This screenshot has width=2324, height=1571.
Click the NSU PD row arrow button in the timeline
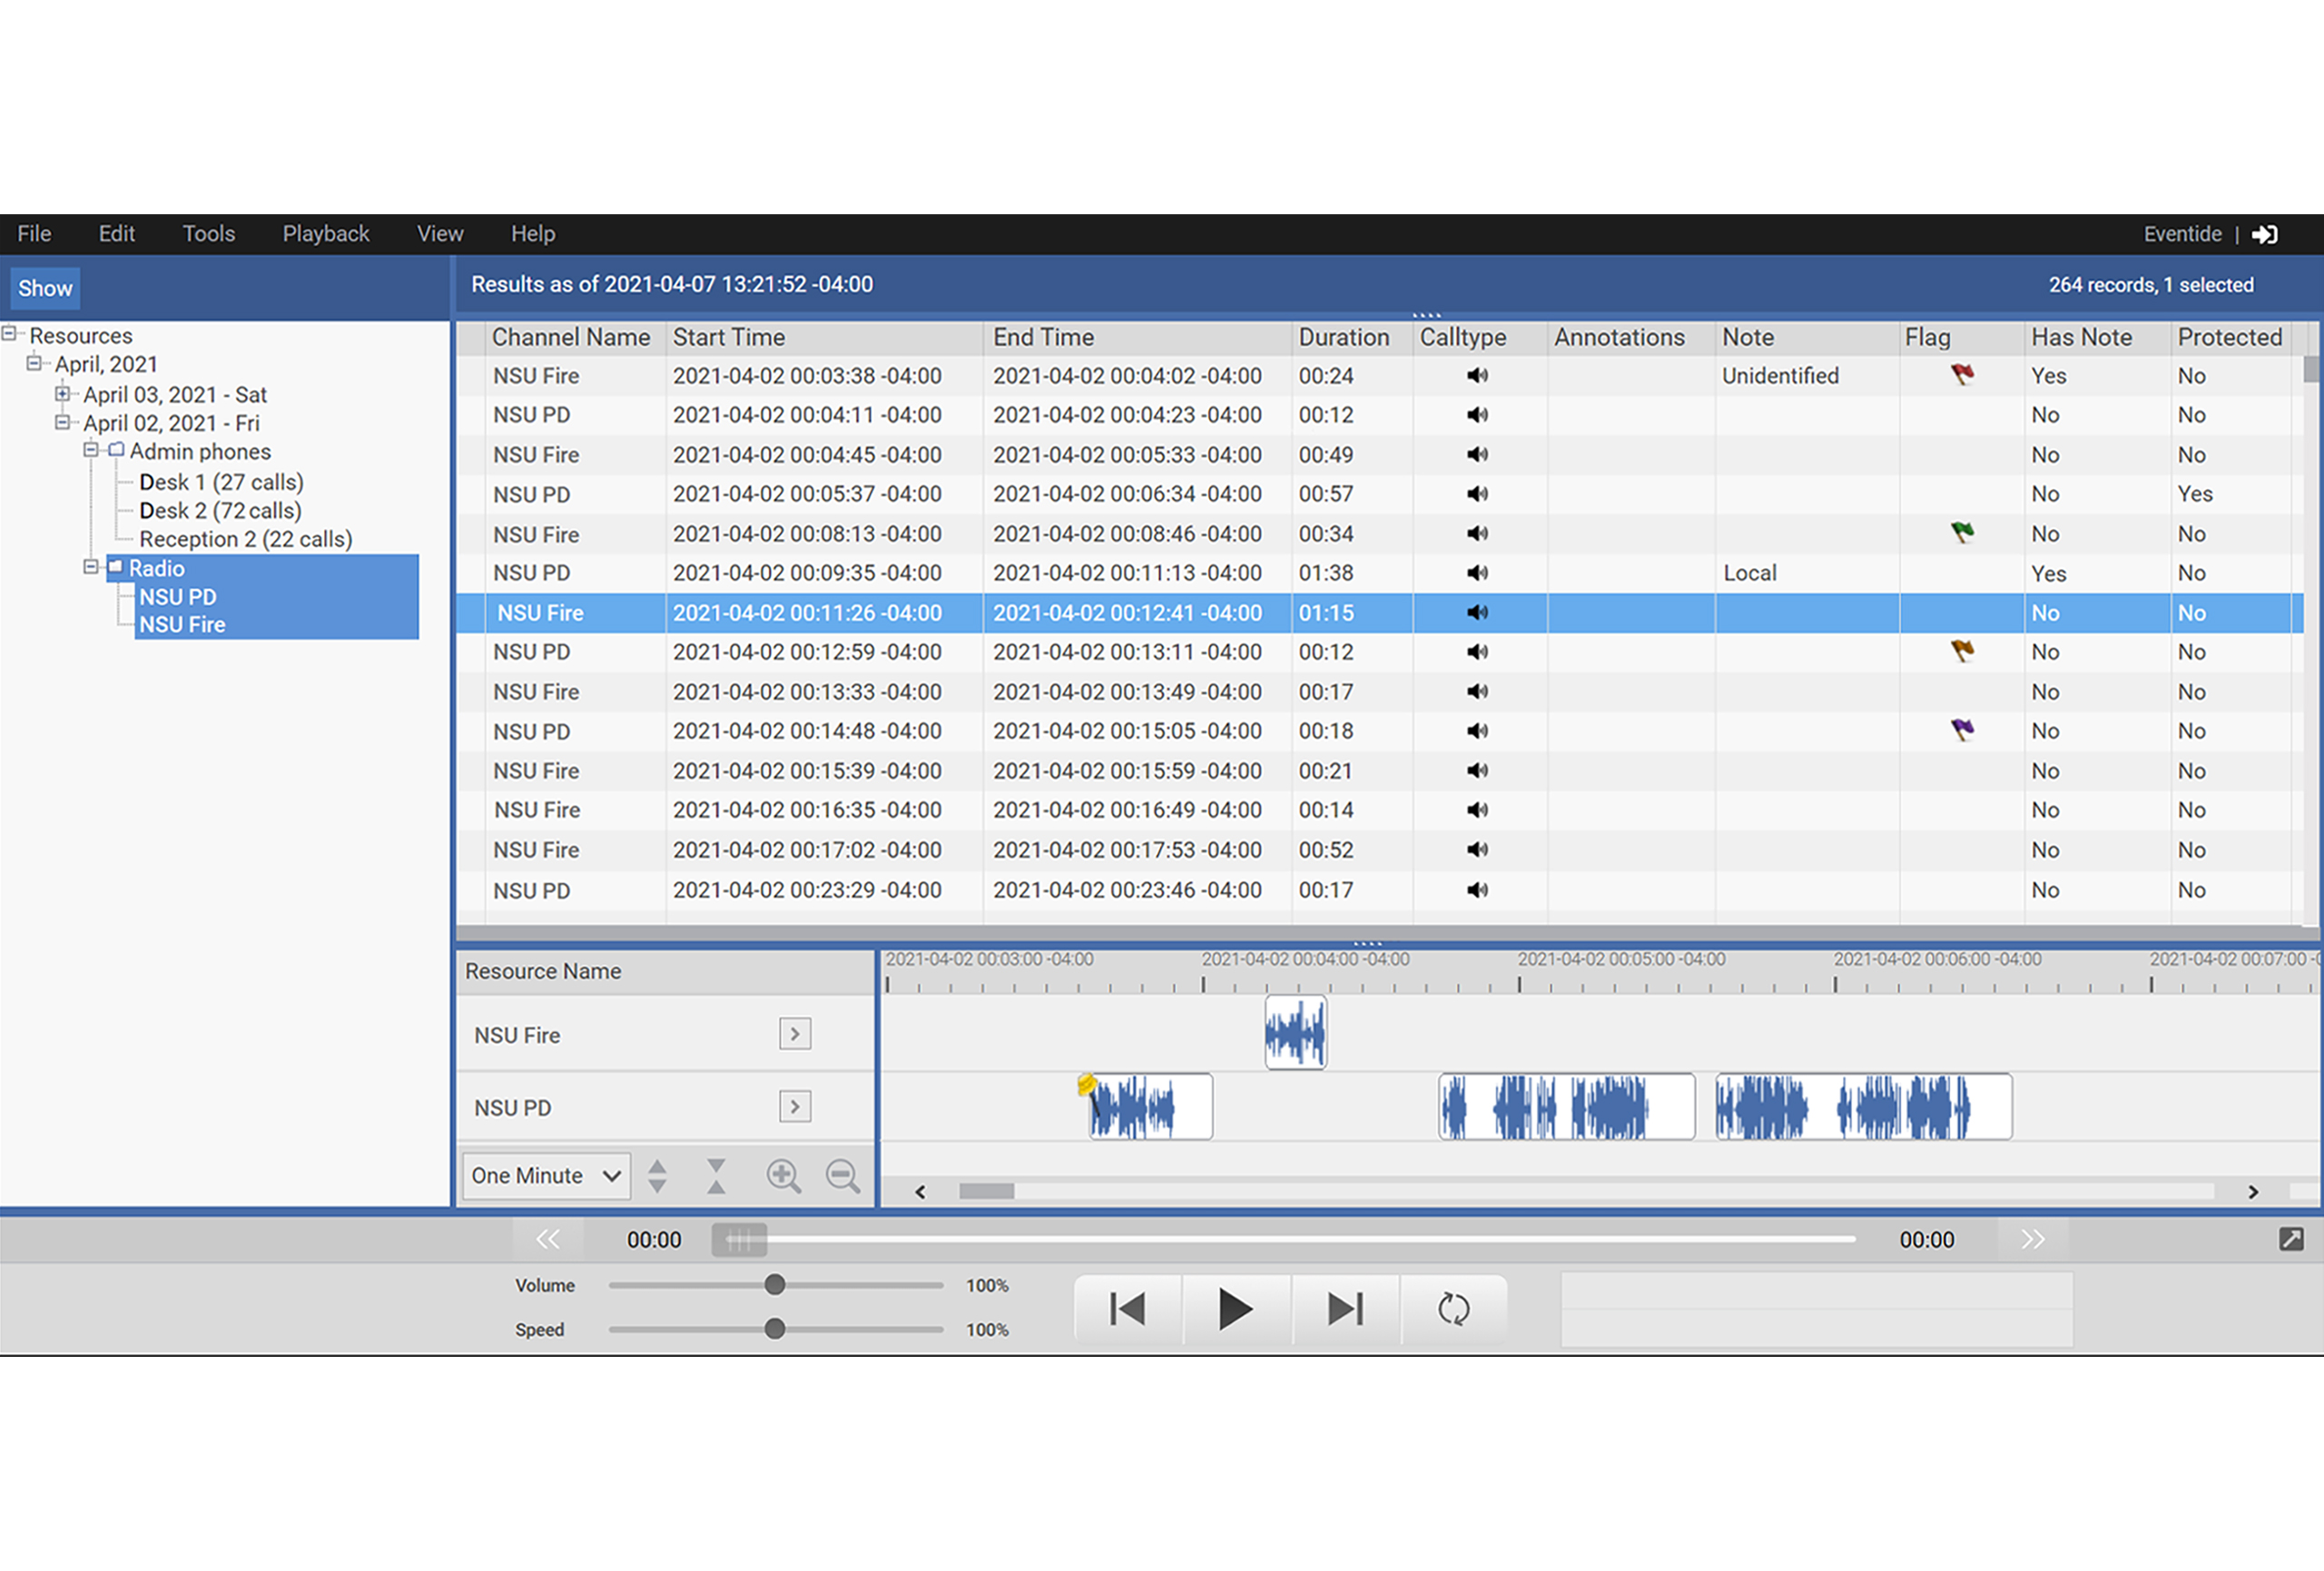point(795,1106)
